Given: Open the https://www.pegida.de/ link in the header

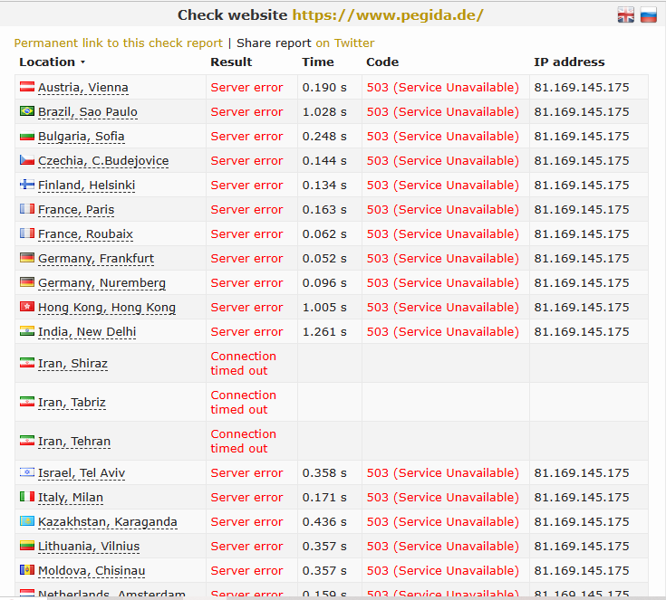Looking at the screenshot, I should [388, 15].
